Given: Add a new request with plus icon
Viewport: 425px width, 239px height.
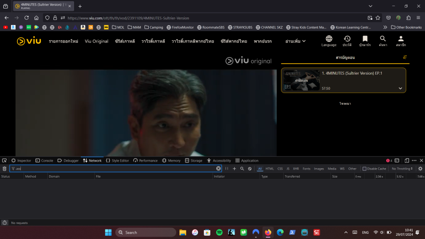Looking at the screenshot, I should coord(234,169).
